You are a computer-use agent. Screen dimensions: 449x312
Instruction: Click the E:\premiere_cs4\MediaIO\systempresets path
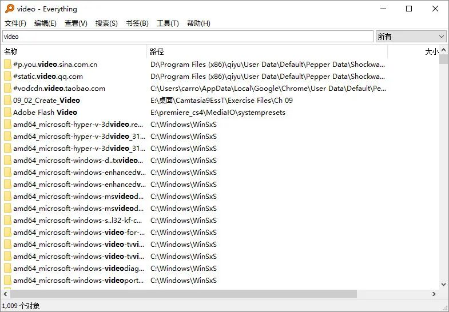(x=217, y=113)
